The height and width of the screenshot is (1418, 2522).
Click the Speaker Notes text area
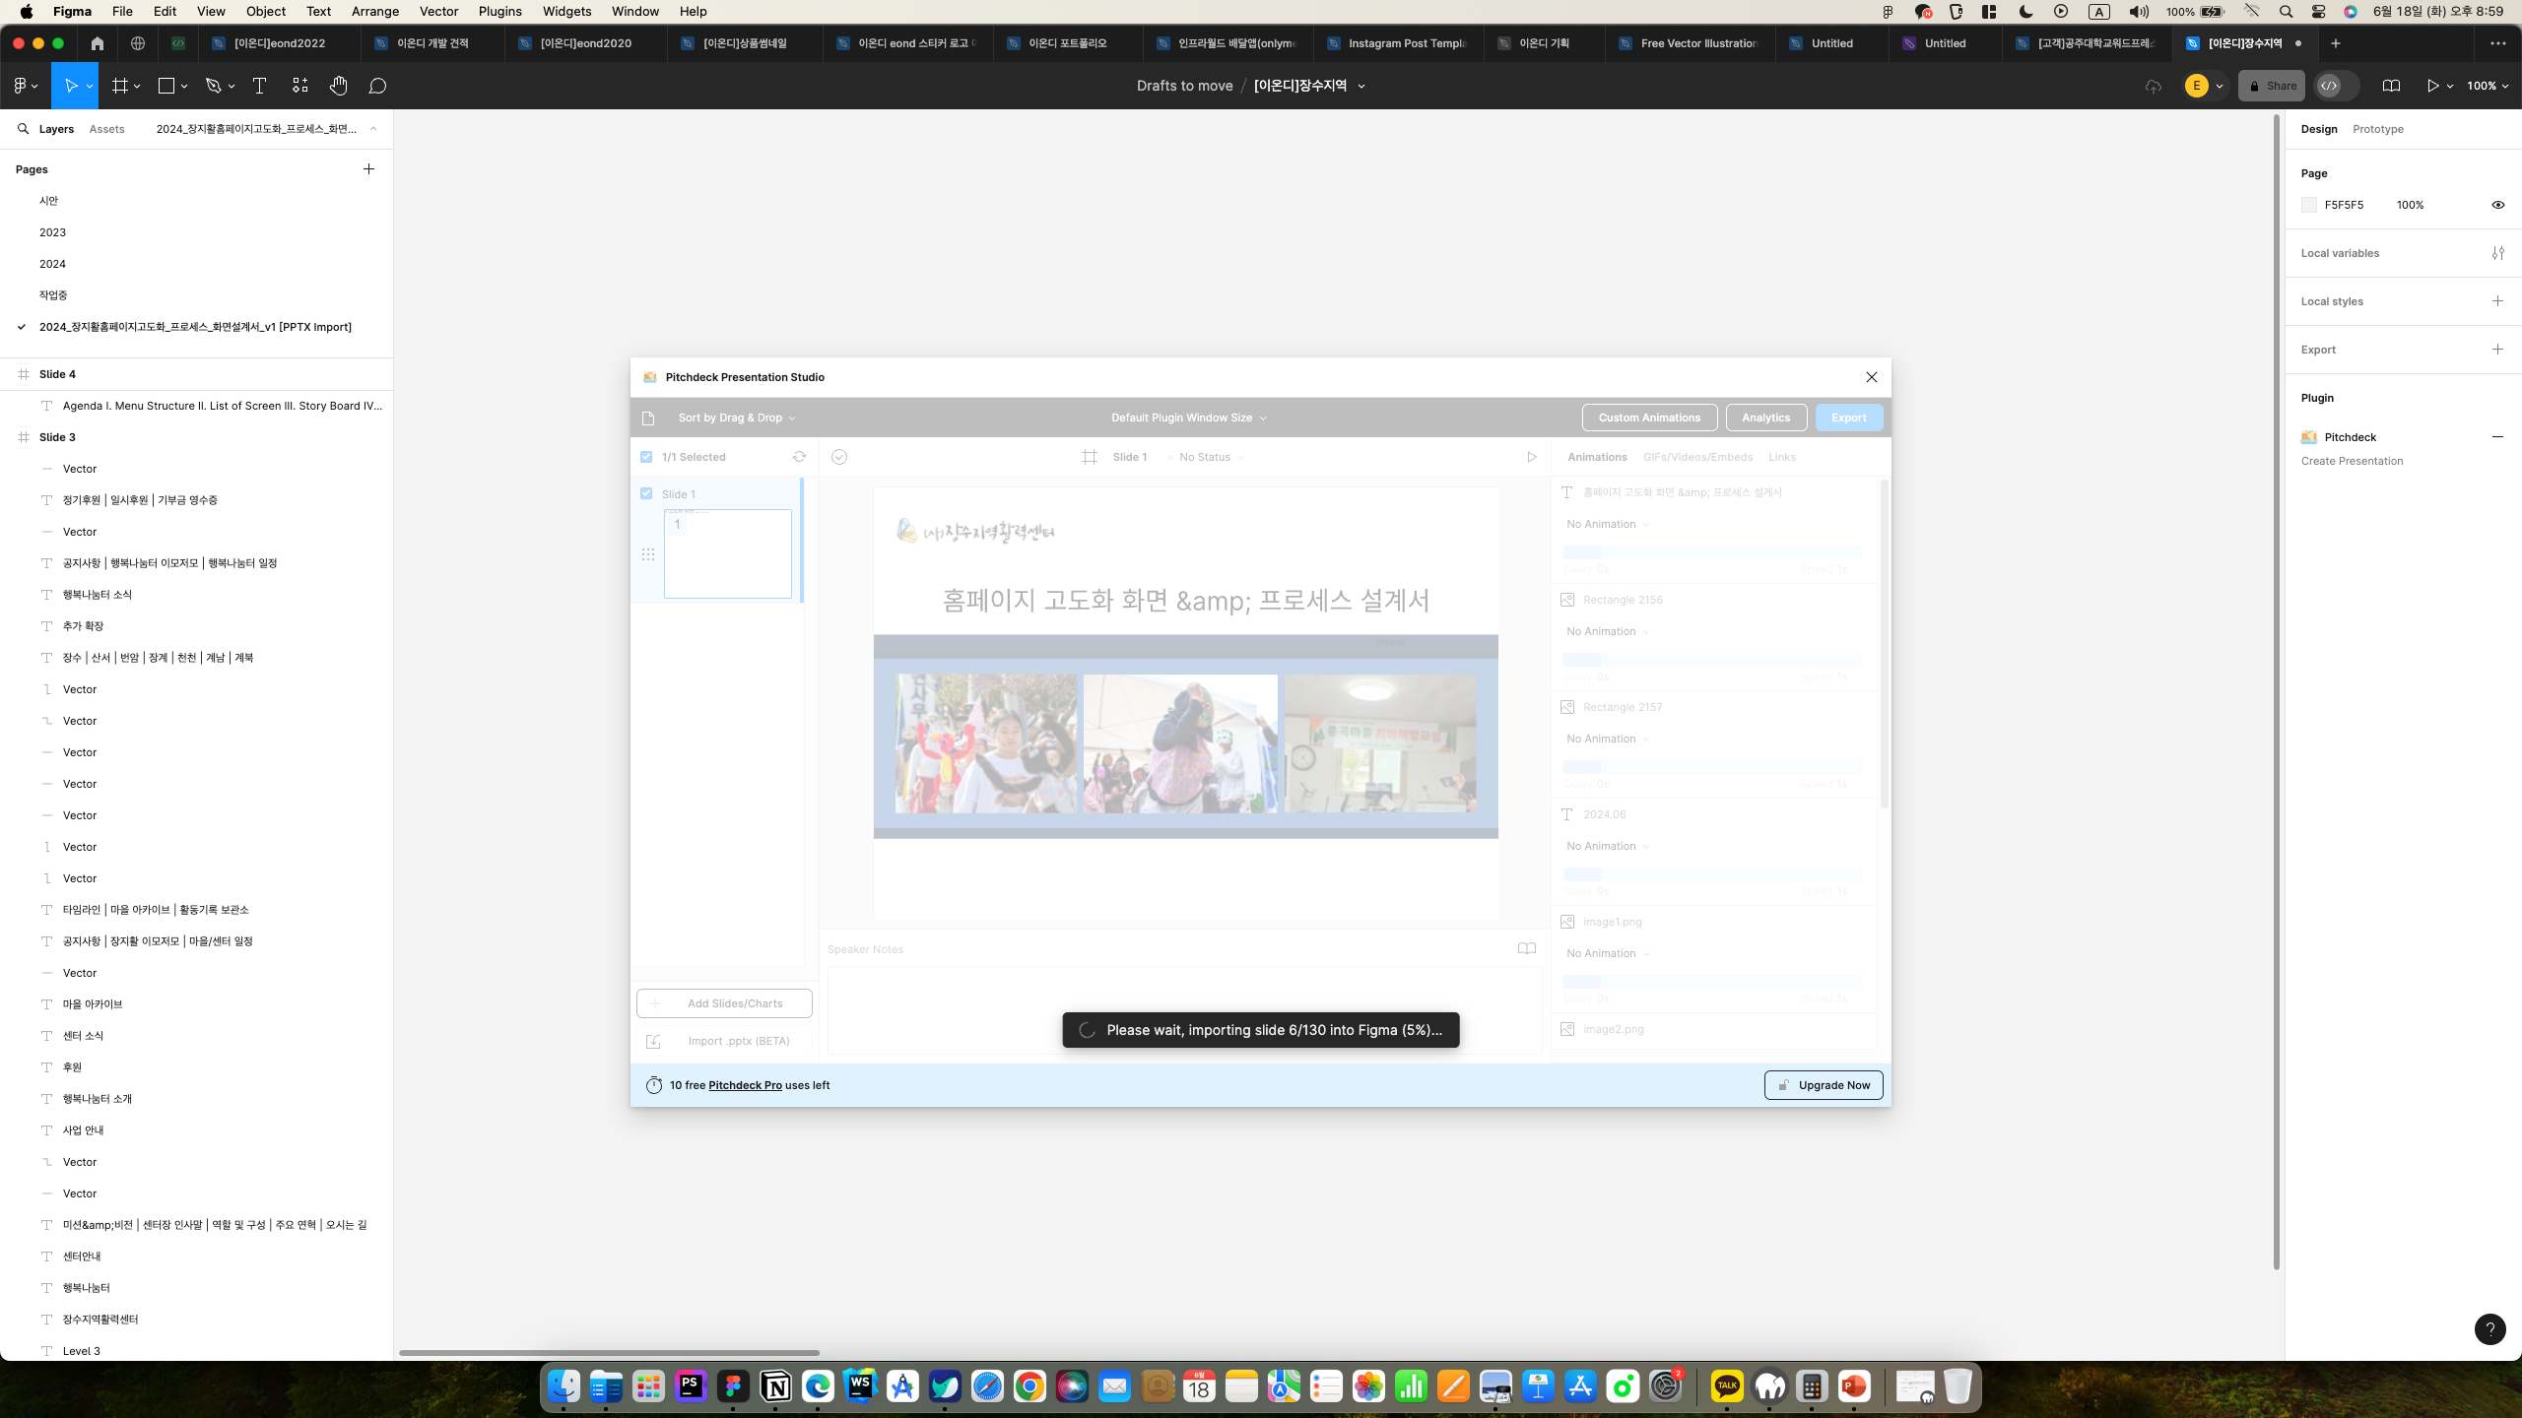1184,1010
